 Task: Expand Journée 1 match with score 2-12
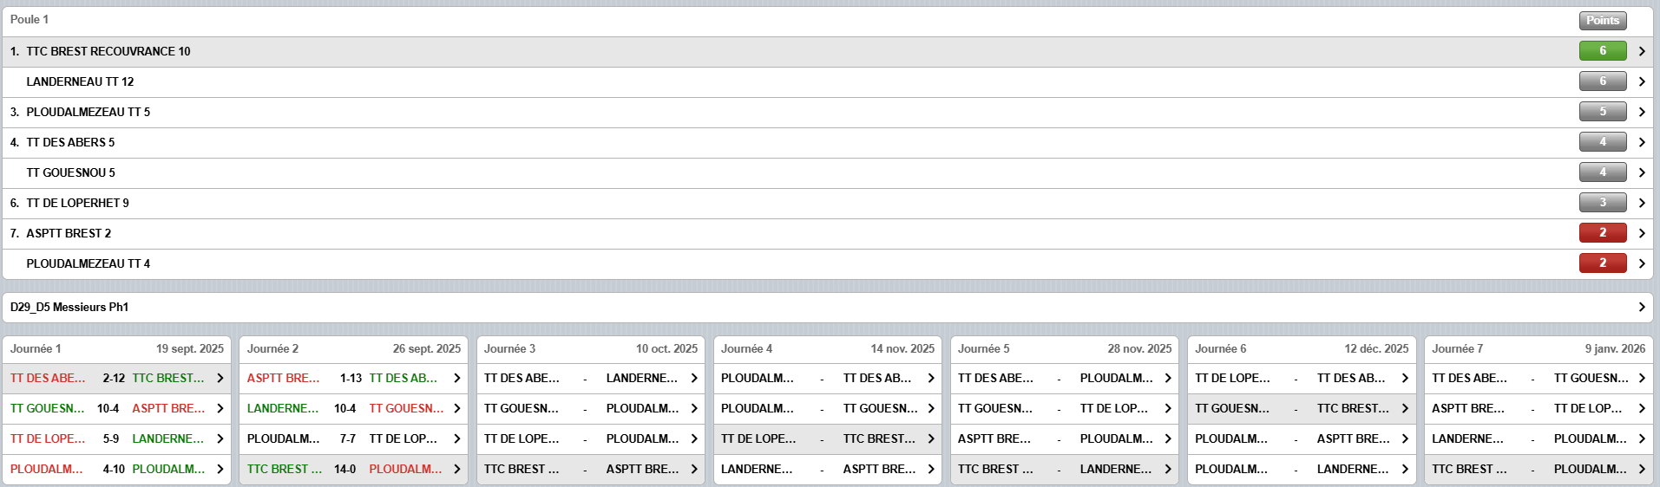tap(220, 378)
